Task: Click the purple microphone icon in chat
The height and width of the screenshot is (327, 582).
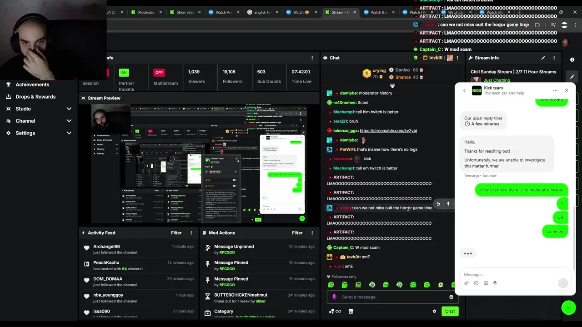Action: (334, 297)
